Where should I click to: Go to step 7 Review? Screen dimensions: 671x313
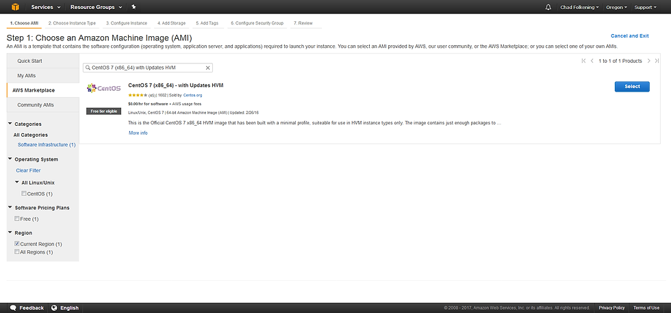point(303,23)
